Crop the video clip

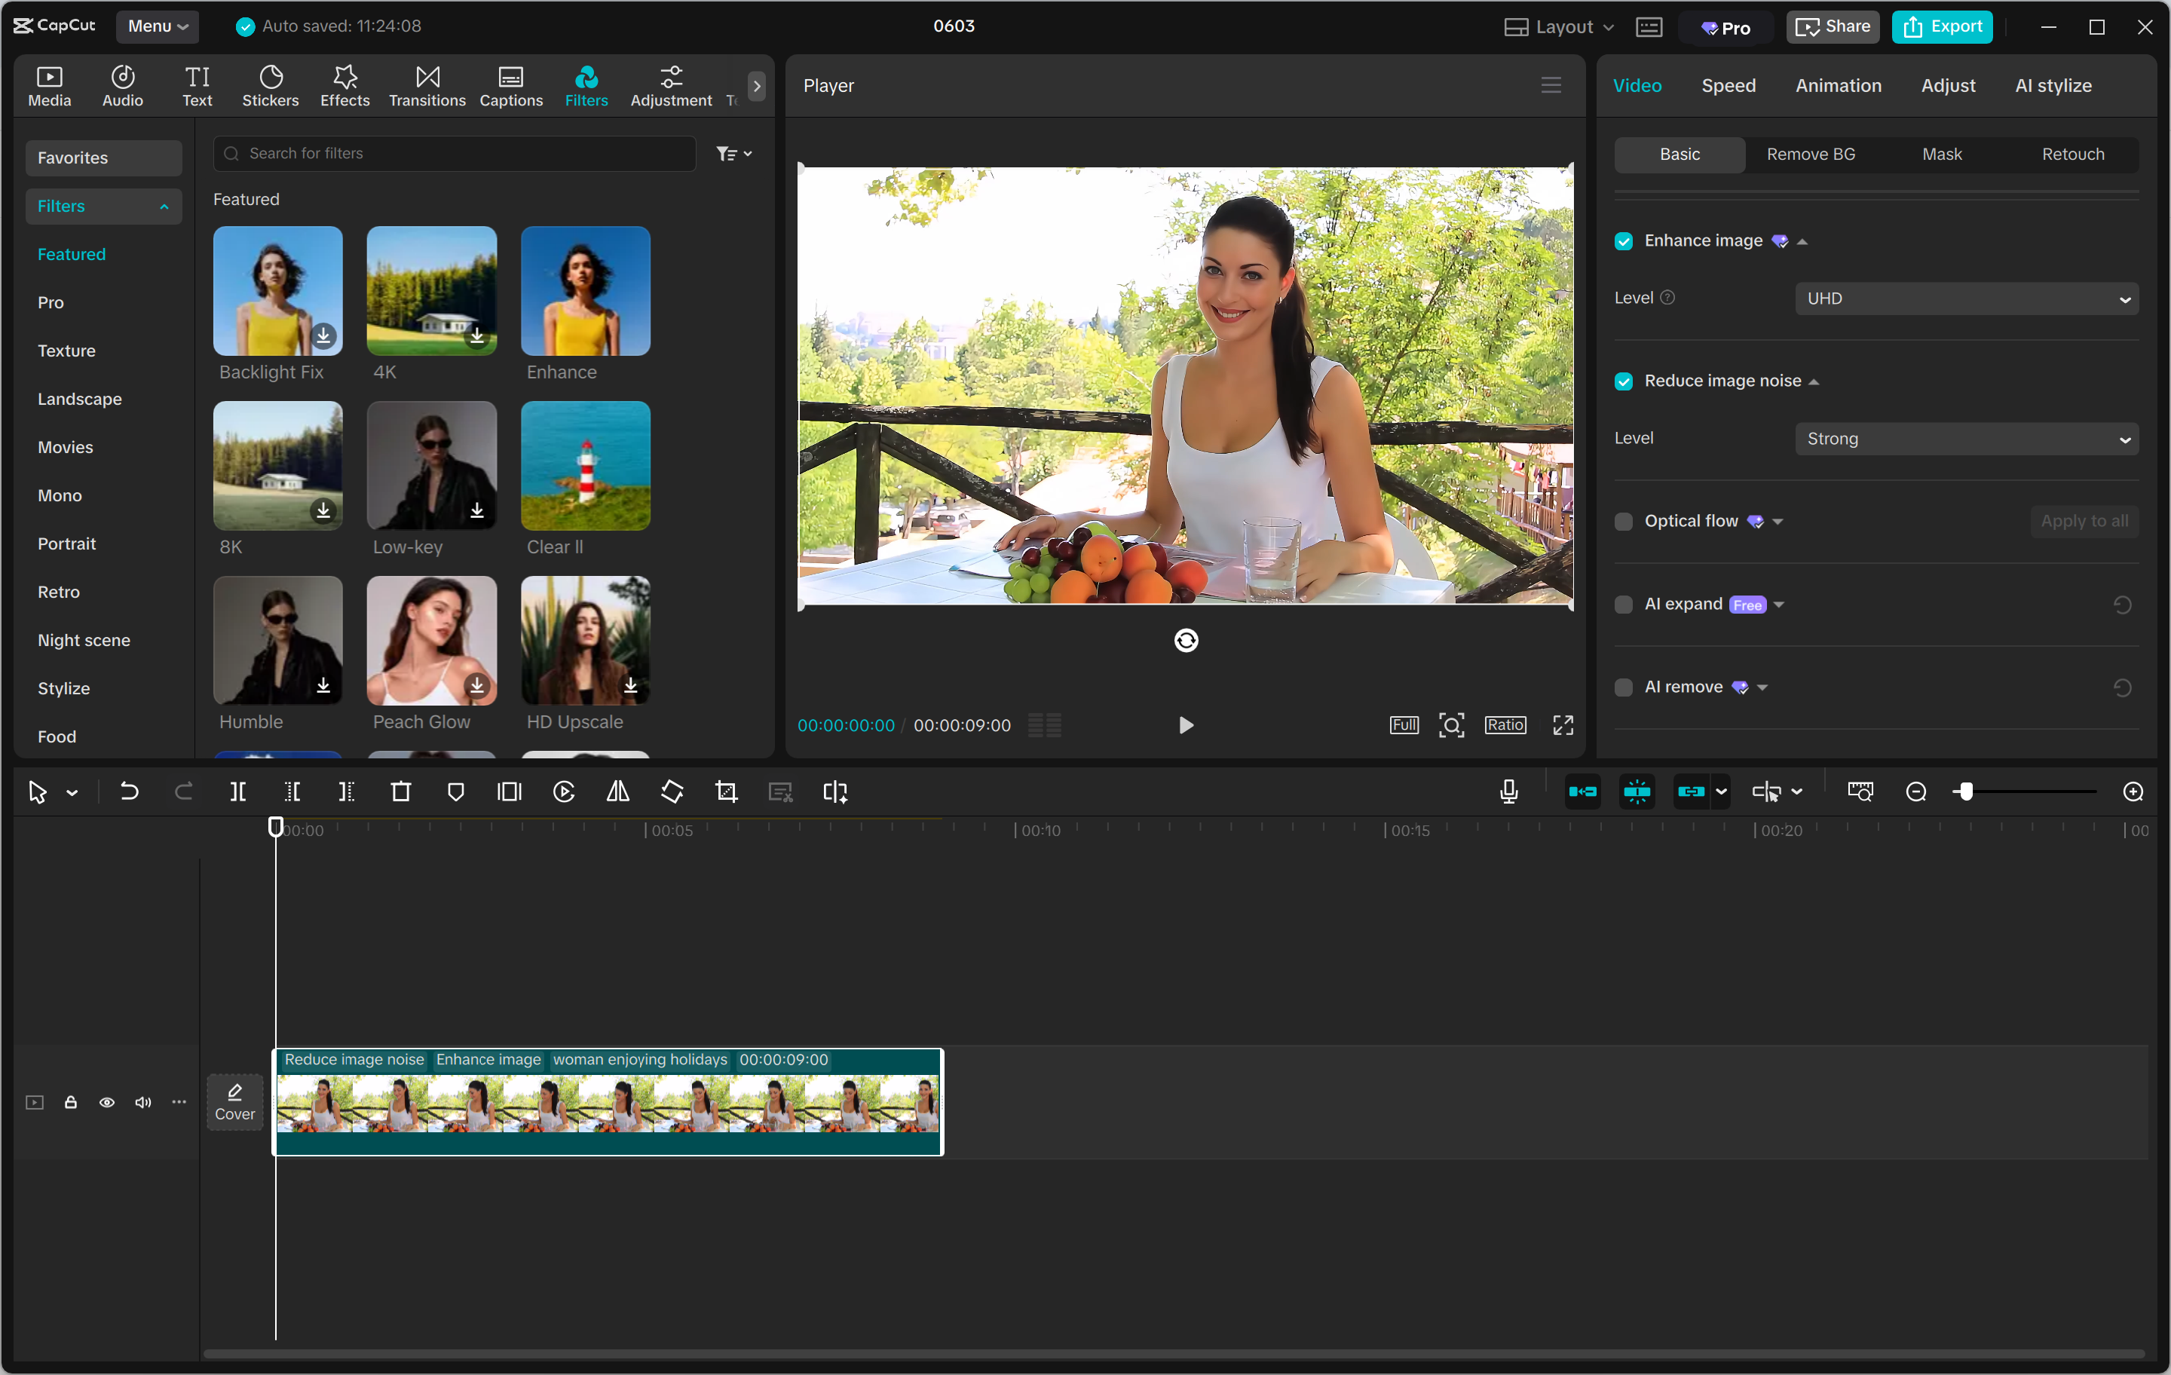pyautogui.click(x=726, y=792)
